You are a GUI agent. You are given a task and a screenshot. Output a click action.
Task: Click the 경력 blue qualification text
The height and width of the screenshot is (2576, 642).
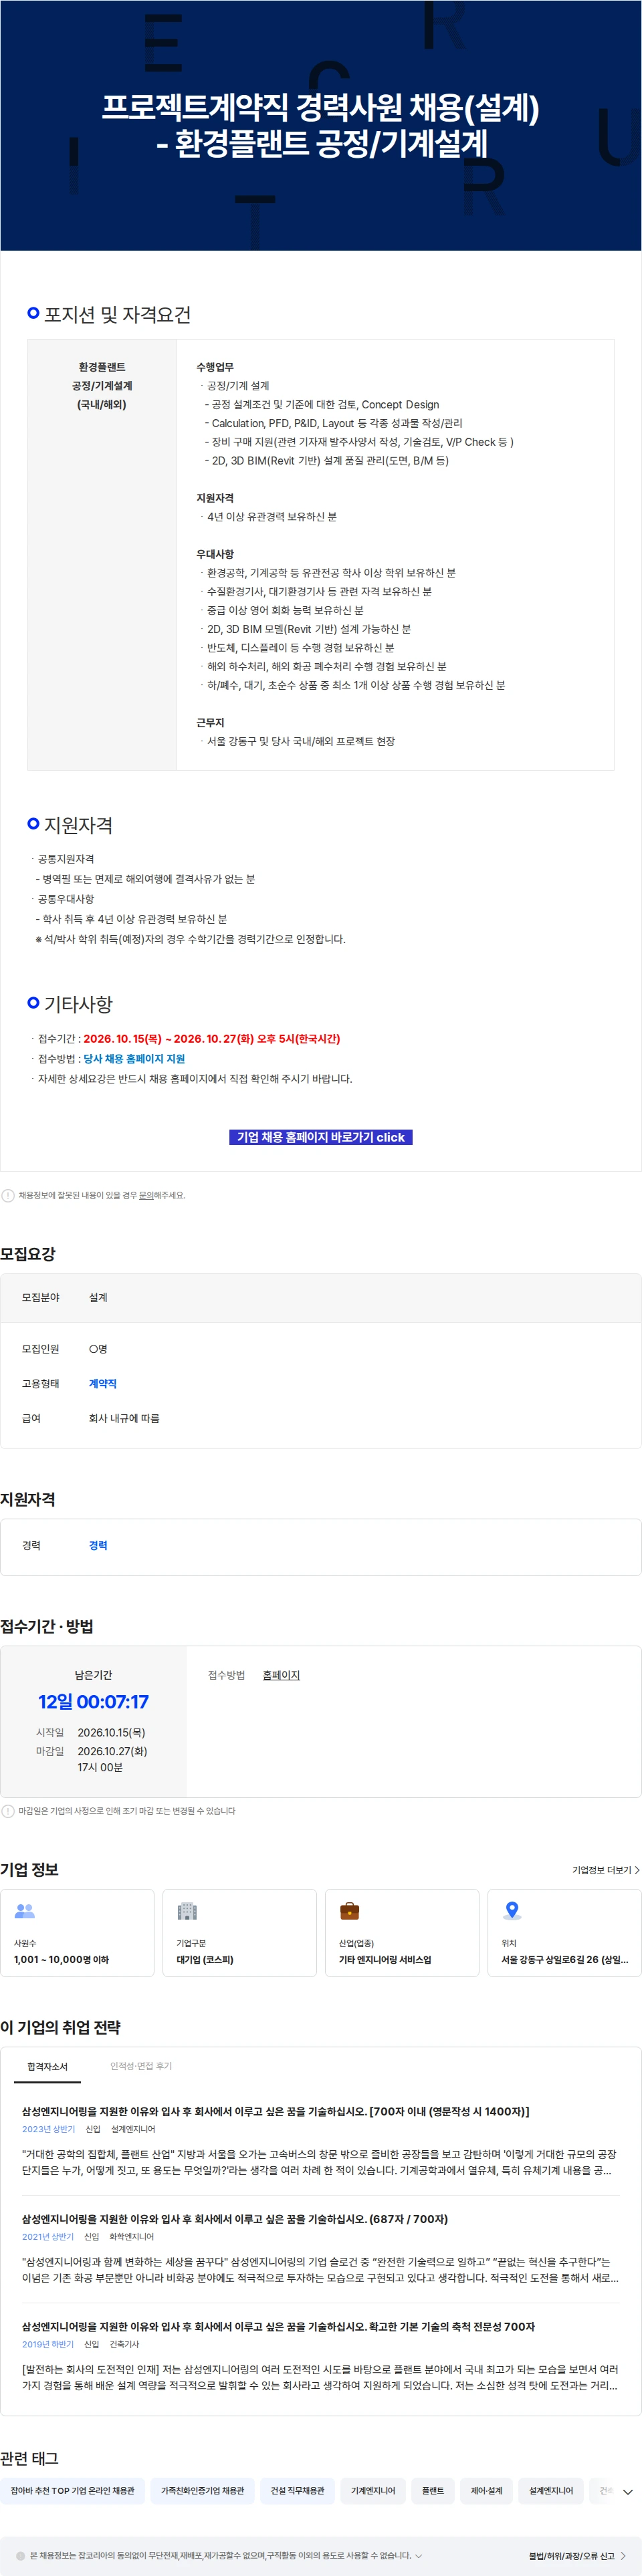[x=98, y=1545]
